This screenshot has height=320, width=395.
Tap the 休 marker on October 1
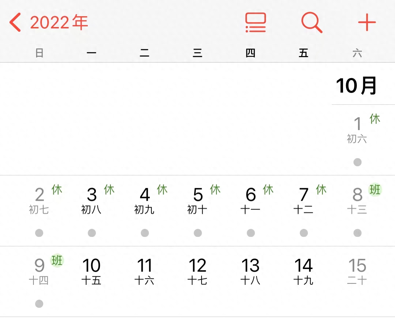(375, 119)
